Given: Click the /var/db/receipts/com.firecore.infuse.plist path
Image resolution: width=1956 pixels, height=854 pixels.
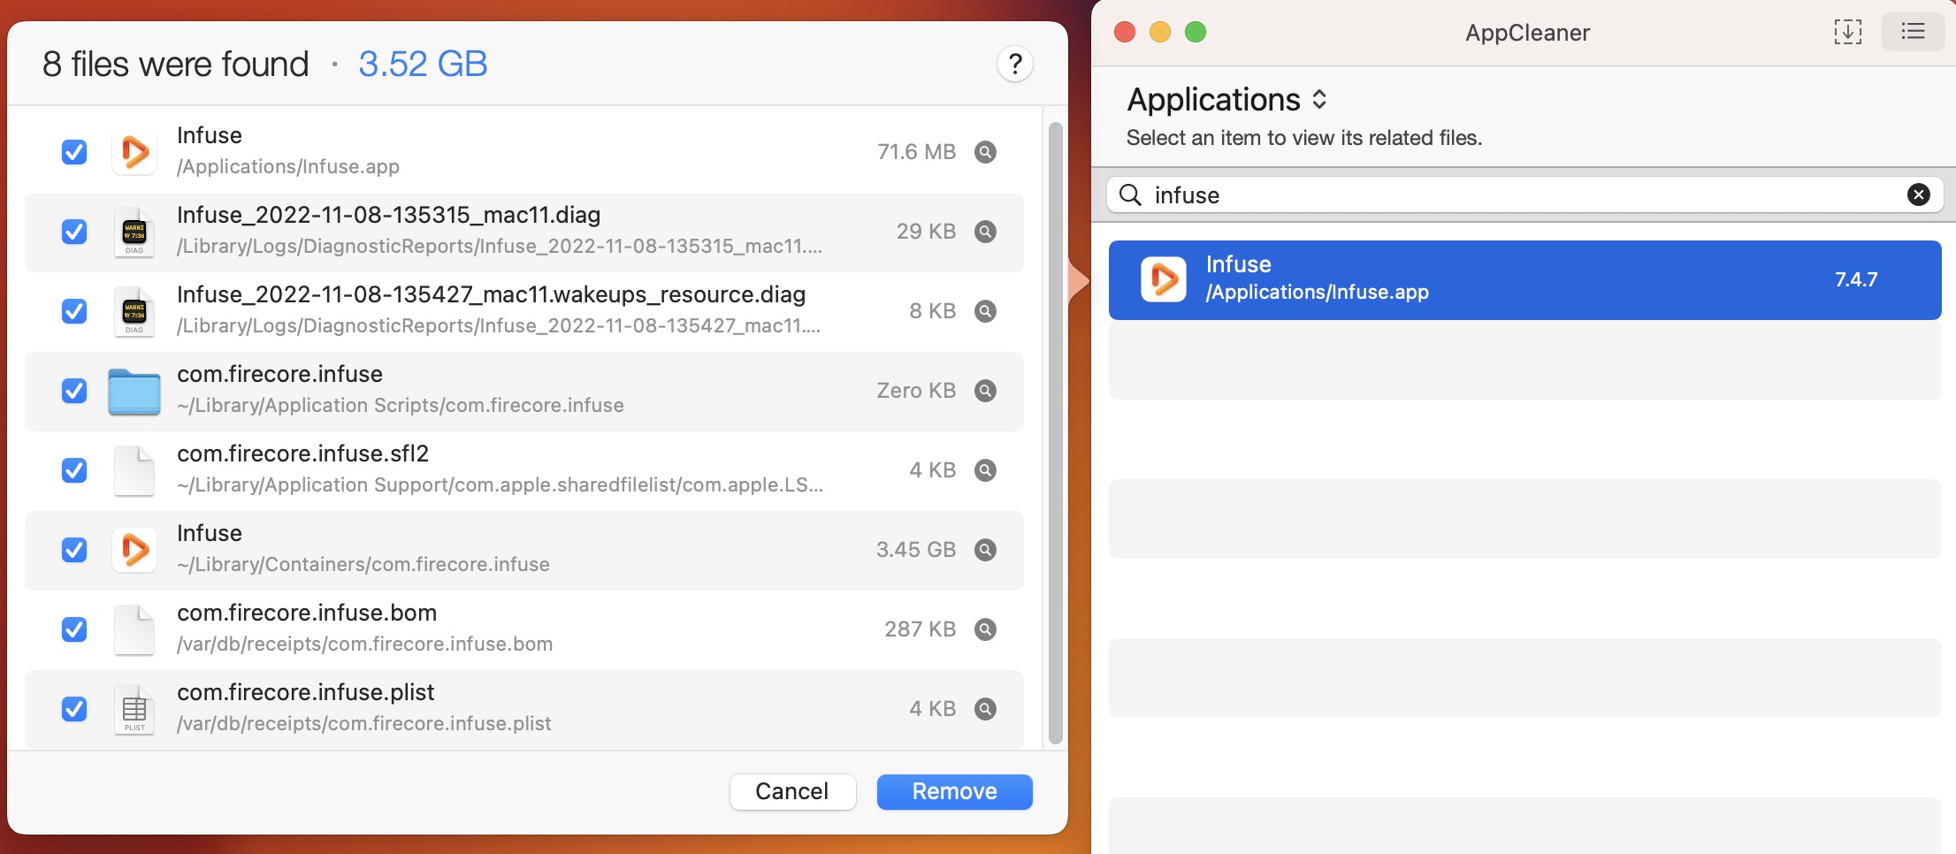Looking at the screenshot, I should [364, 723].
